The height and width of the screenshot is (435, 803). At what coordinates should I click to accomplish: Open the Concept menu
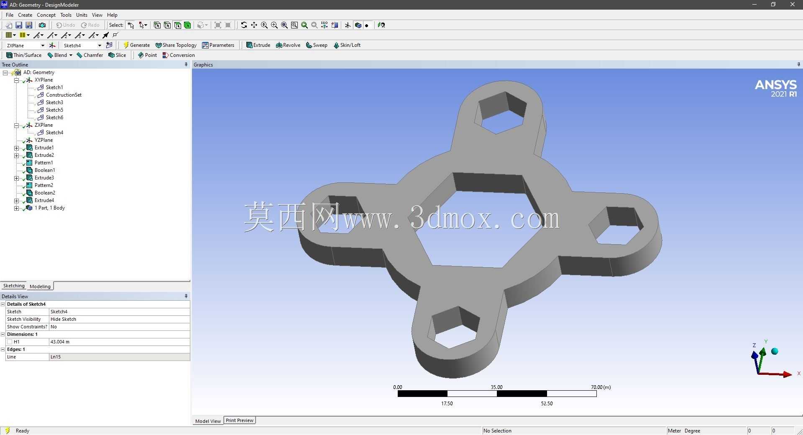(46, 15)
